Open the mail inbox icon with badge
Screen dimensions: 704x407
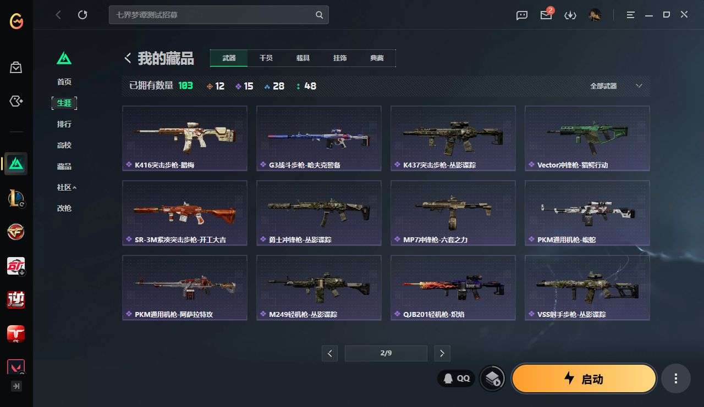click(546, 15)
